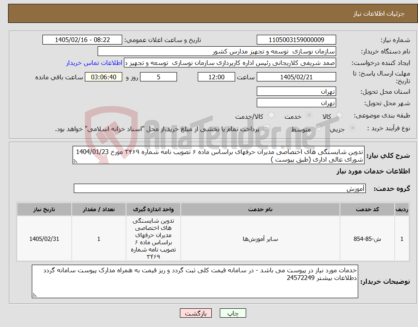Click the ساعت باقی مانده label
Viewport: 418px width, 327px height.
[59, 77]
